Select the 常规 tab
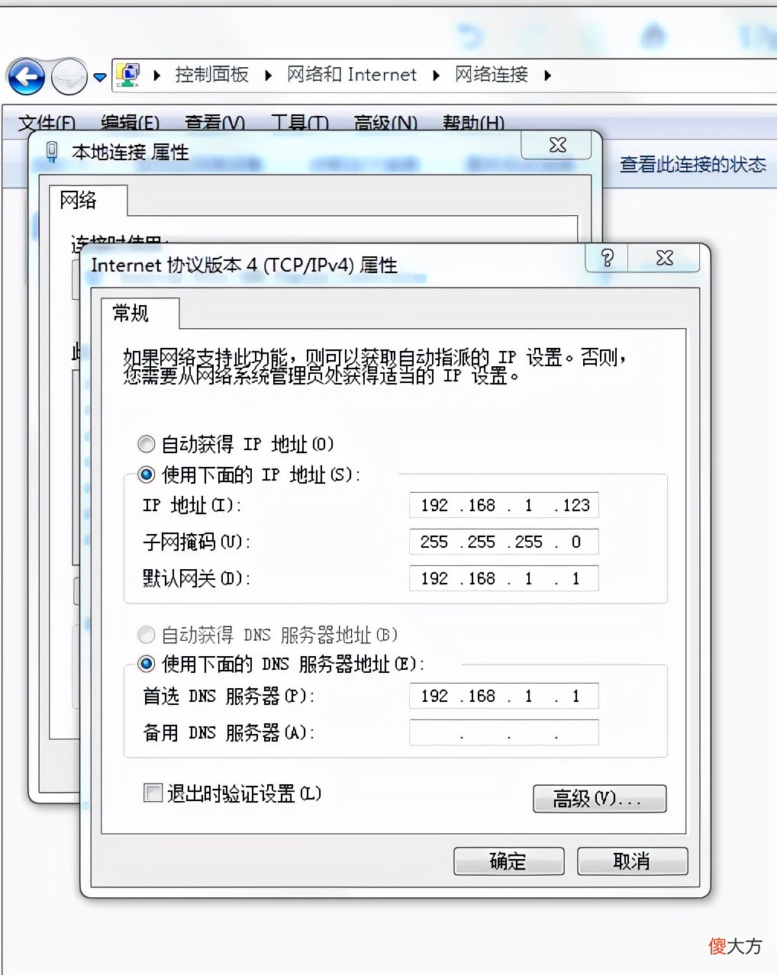Image resolution: width=777 pixels, height=975 pixels. 140,314
